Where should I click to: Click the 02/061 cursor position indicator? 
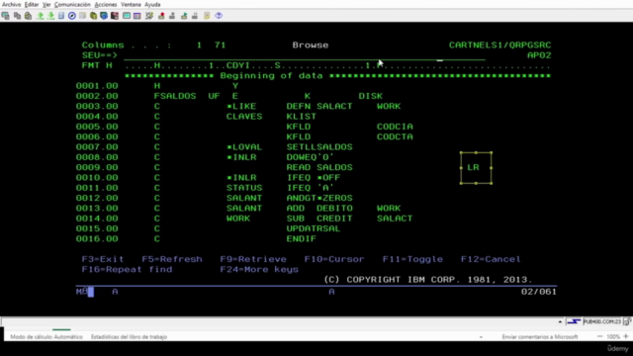[538, 292]
